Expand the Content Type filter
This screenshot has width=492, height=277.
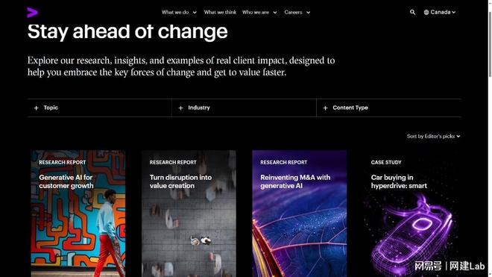pyautogui.click(x=389, y=108)
